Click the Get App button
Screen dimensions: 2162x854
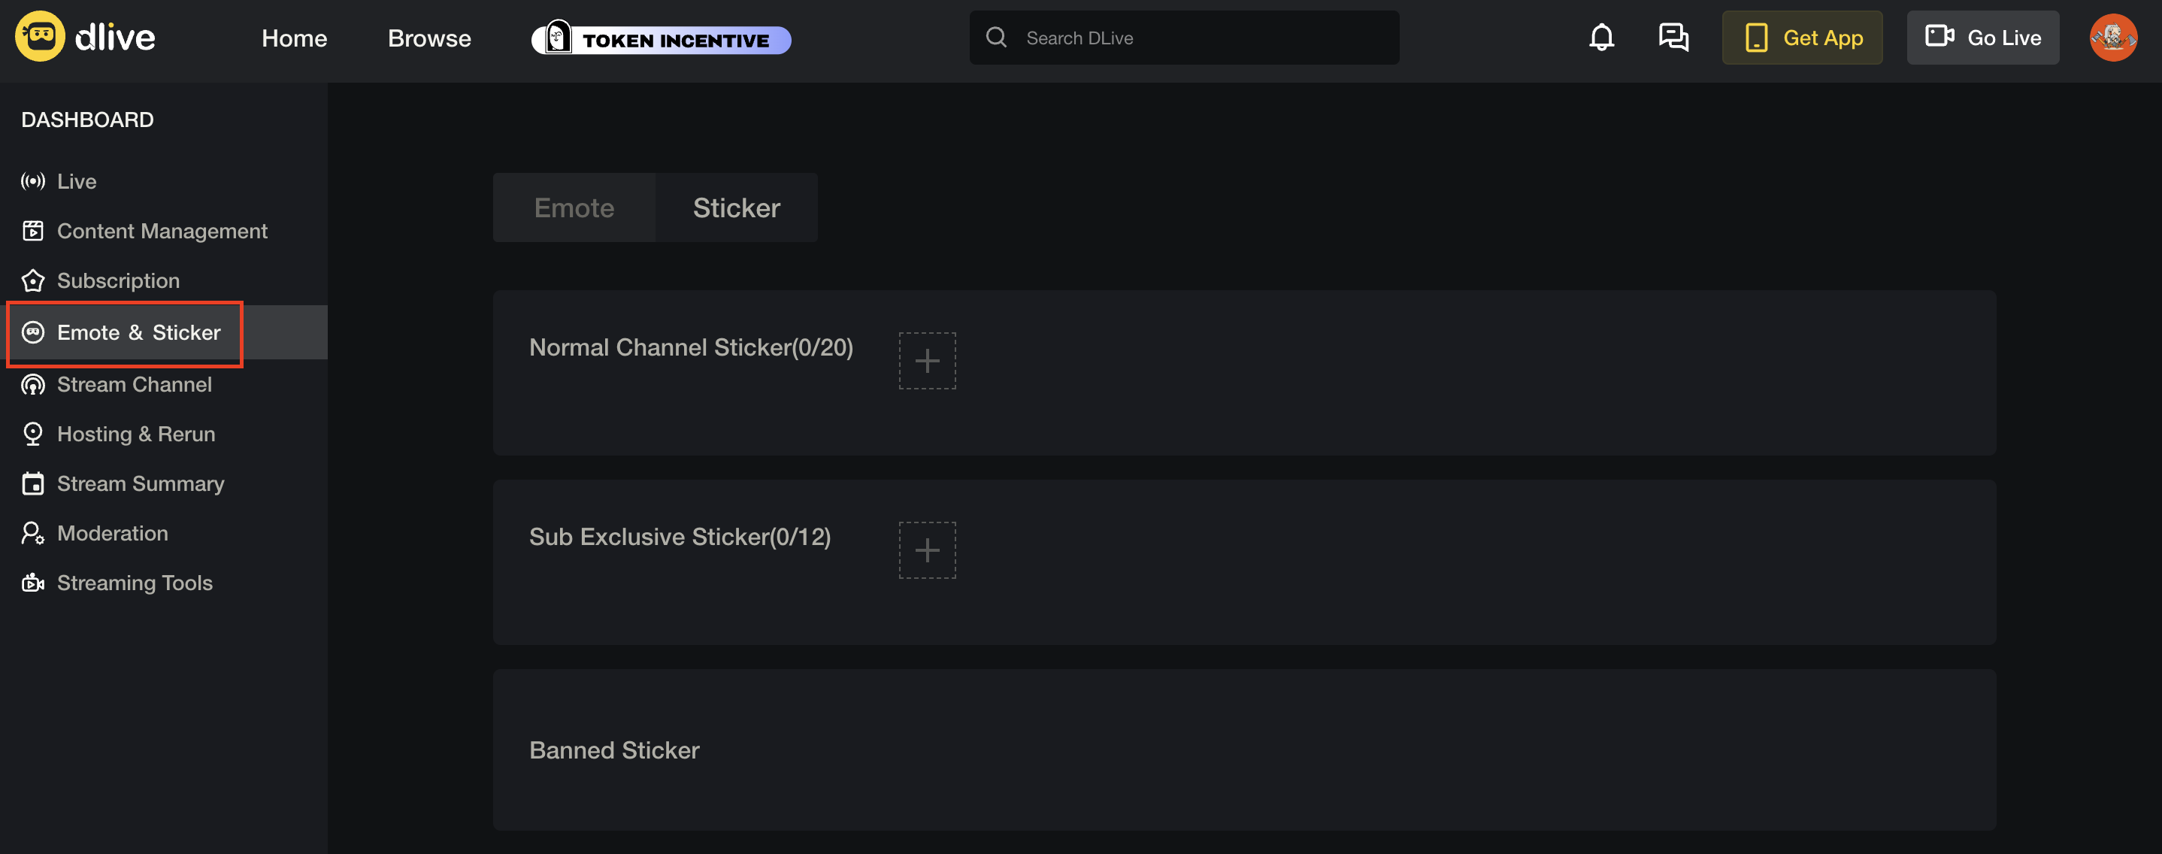[1802, 38]
